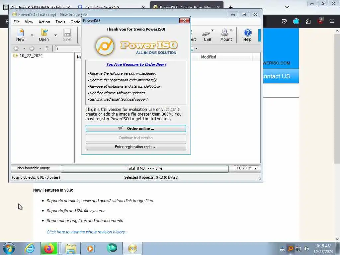Click the Pocket save icon in Firefox
The width and height of the screenshot is (340, 255).
[x=284, y=21]
